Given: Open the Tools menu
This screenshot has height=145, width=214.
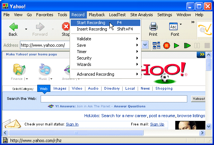Looking at the screenshot, I should pos(62,15).
